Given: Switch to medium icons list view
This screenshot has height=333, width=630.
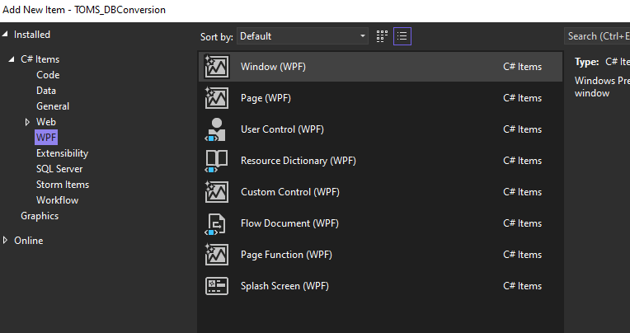Looking at the screenshot, I should [402, 36].
